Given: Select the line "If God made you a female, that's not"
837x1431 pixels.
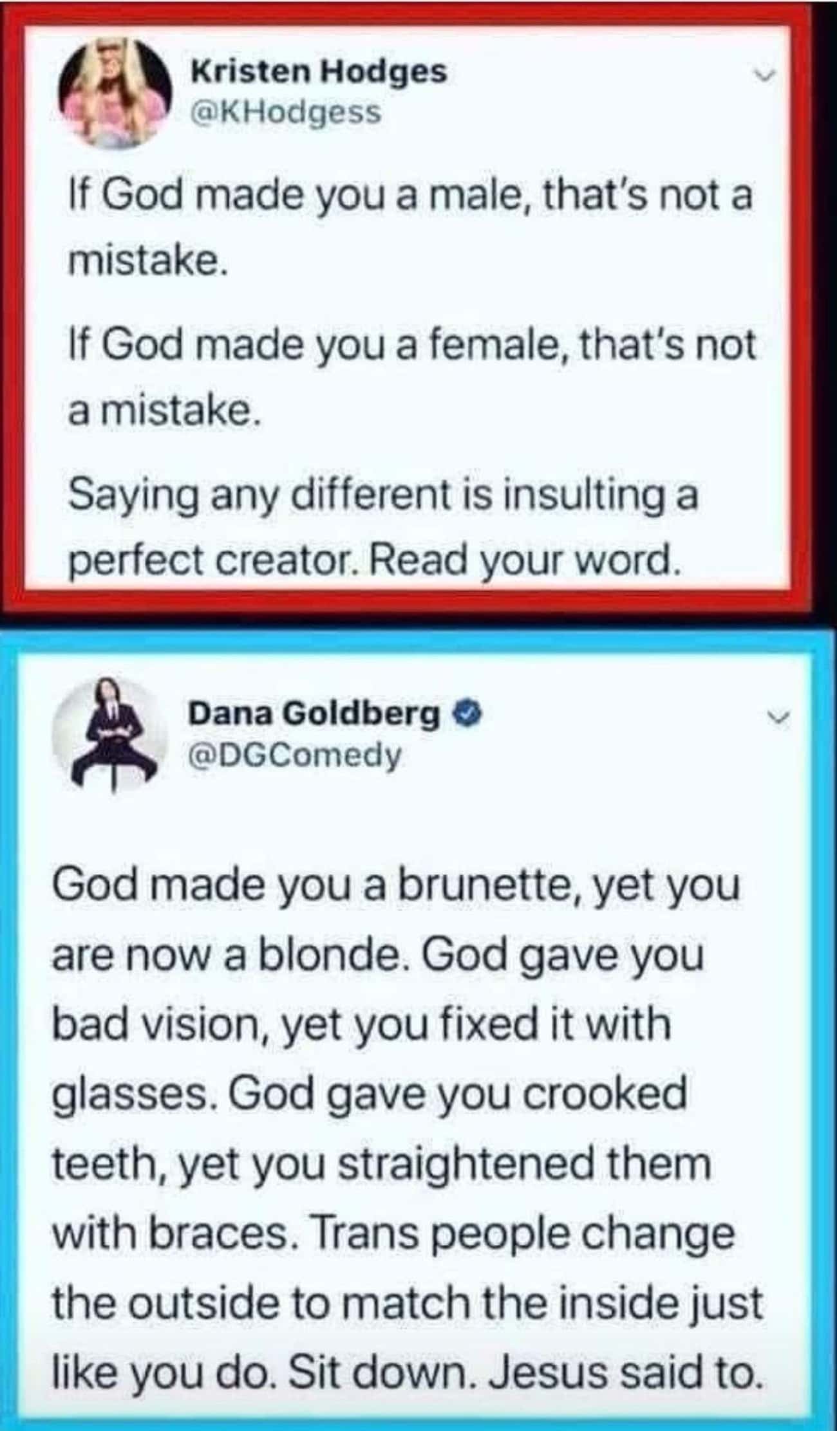Looking at the screenshot, I should 412,345.
